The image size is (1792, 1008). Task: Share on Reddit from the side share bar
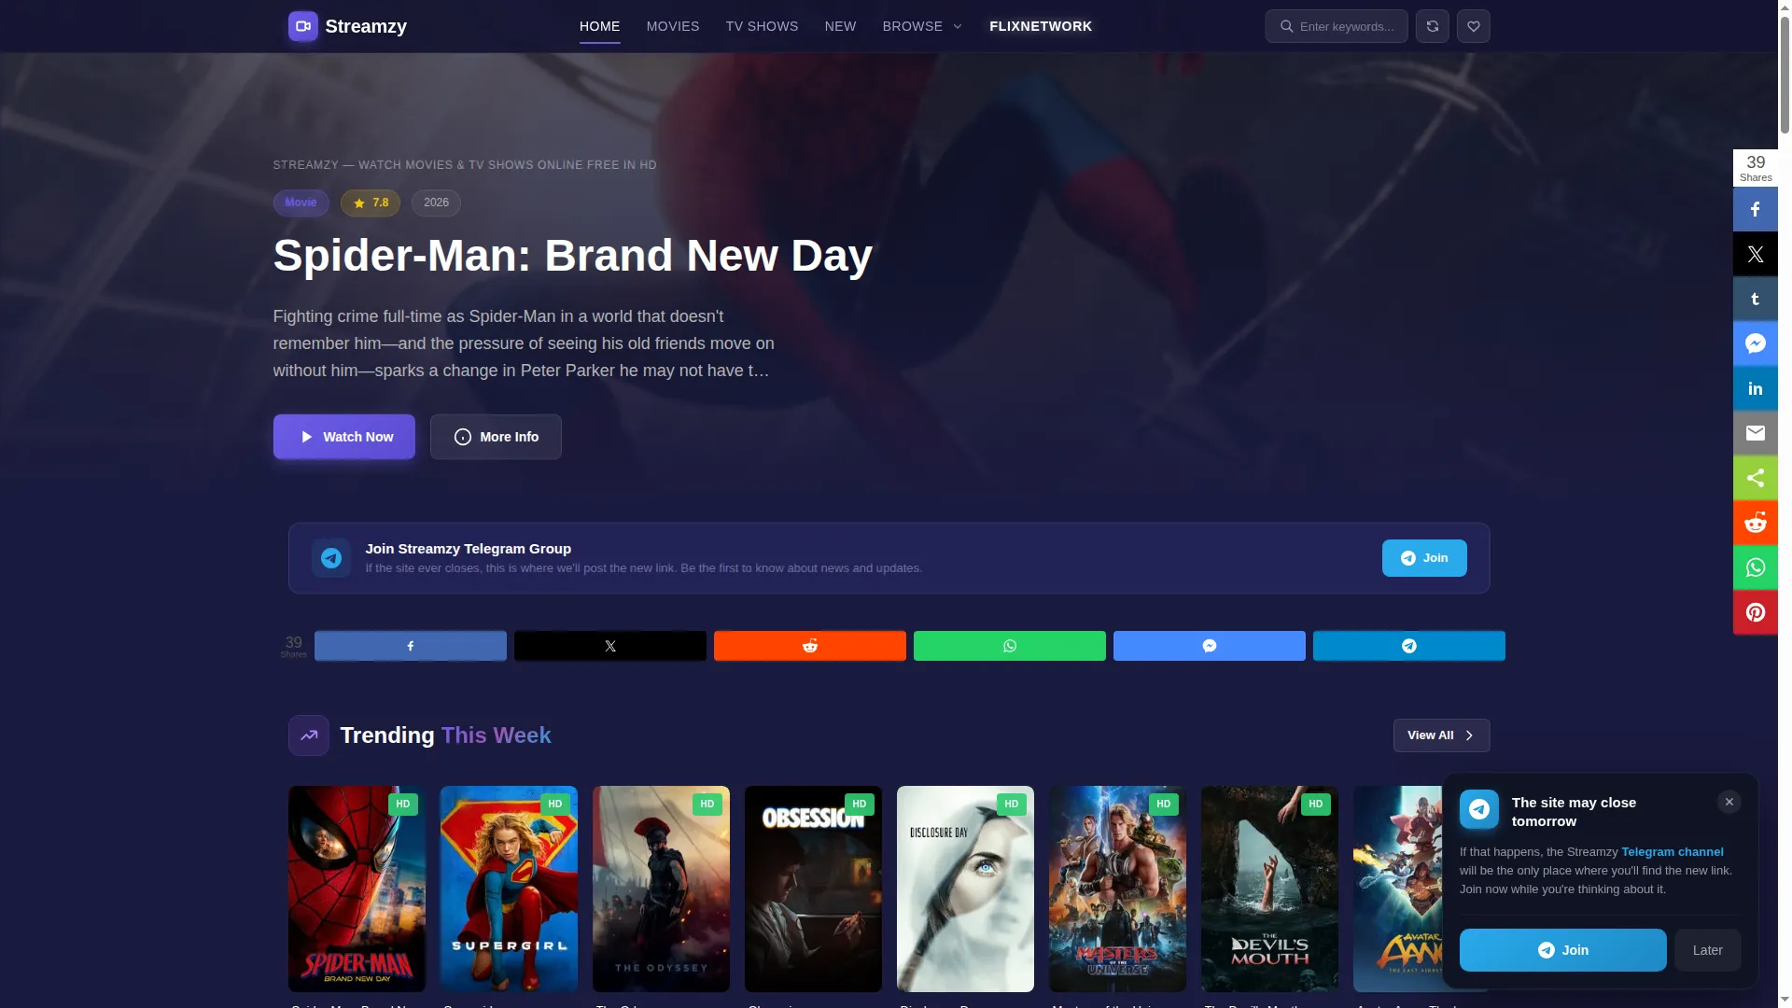click(x=1755, y=523)
